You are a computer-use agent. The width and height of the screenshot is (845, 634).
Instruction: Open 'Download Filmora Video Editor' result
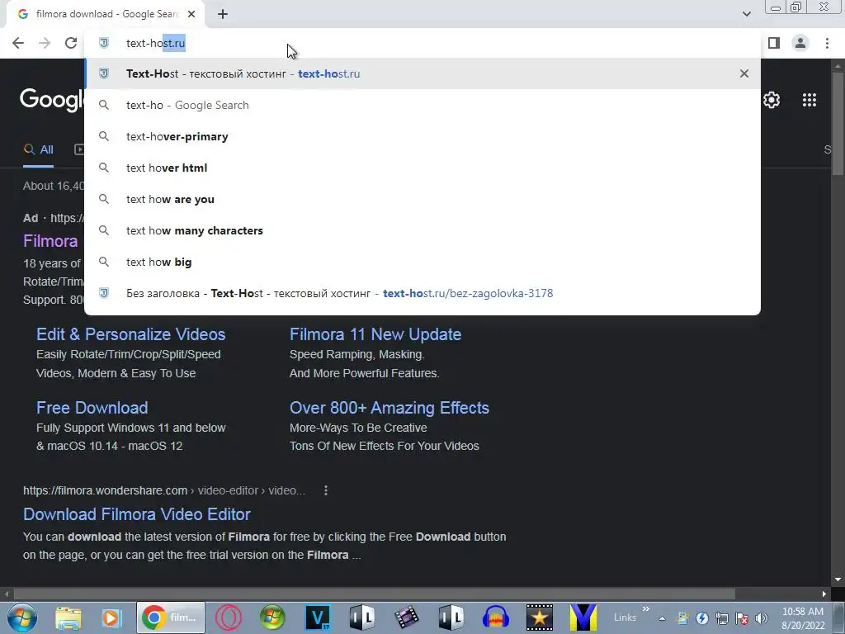(137, 514)
